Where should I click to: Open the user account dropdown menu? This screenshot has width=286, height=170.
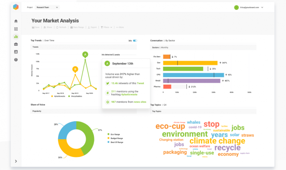click(263, 7)
